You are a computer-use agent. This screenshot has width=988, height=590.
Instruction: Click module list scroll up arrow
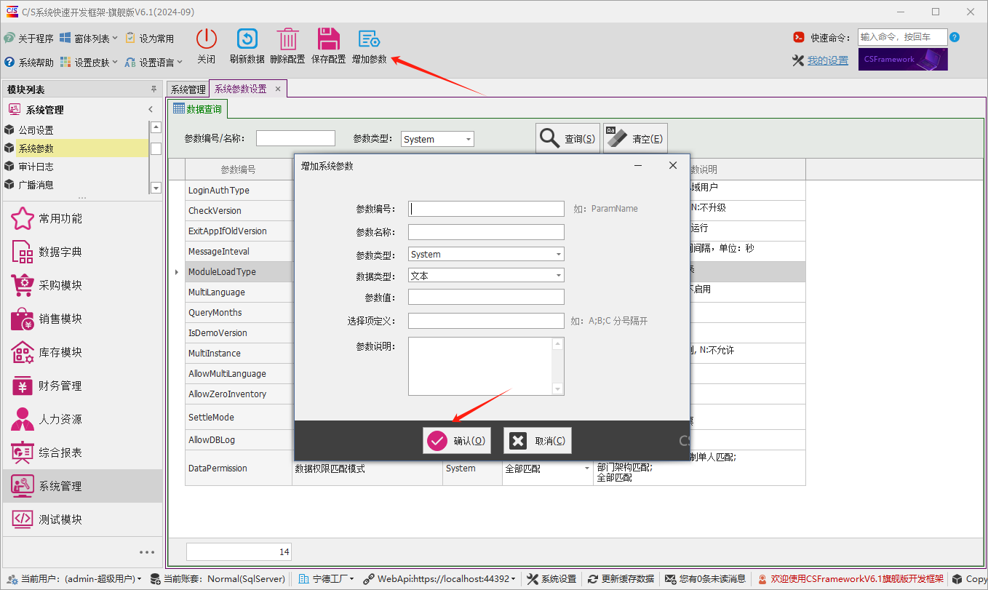(x=156, y=127)
